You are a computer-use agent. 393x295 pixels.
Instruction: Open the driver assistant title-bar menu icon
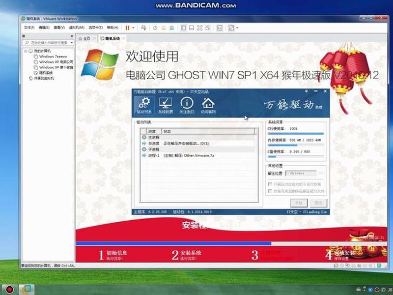[306, 91]
